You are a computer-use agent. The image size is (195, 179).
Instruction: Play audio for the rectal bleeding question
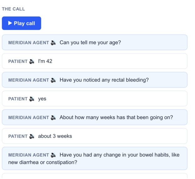[x=53, y=80]
